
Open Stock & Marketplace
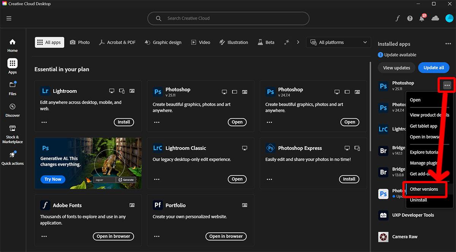13,134
